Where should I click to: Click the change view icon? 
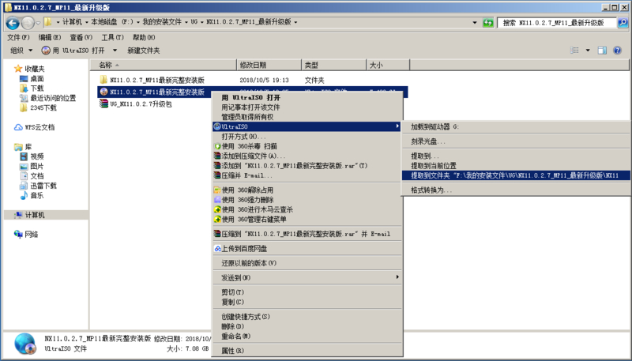click(x=575, y=51)
